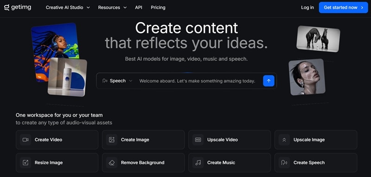Image resolution: width=371 pixels, height=177 pixels.
Task: Open the Resources menu
Action: pyautogui.click(x=112, y=7)
